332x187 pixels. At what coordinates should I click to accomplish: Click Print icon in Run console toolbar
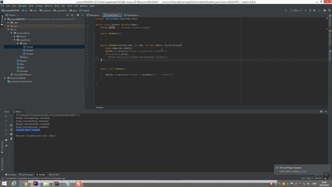point(11,134)
